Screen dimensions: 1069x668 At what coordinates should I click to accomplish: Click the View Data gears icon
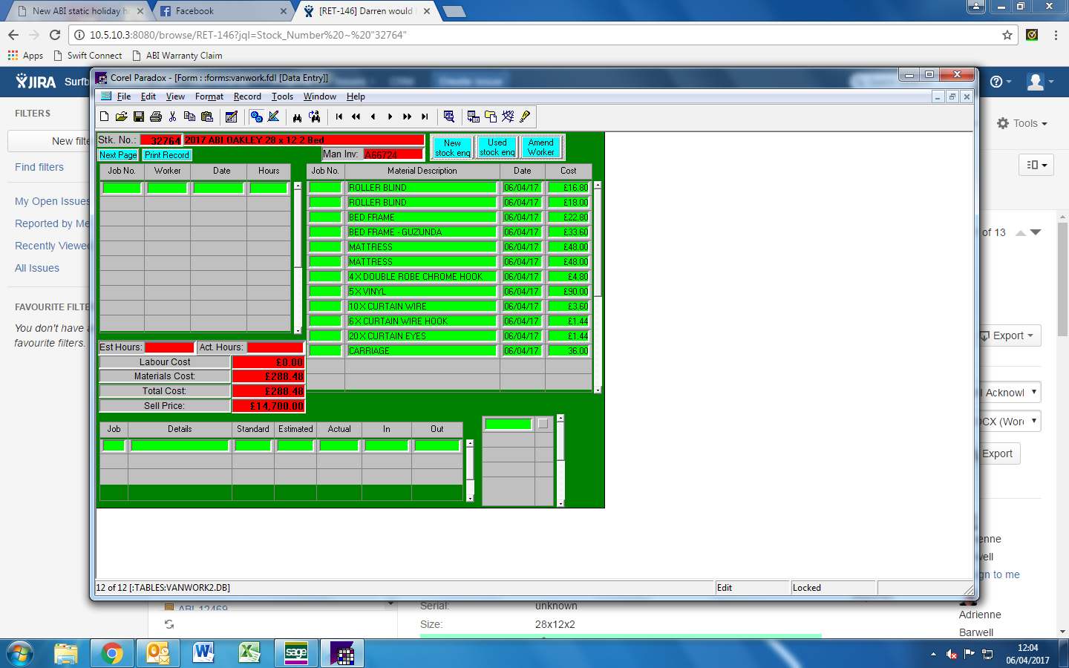(256, 117)
